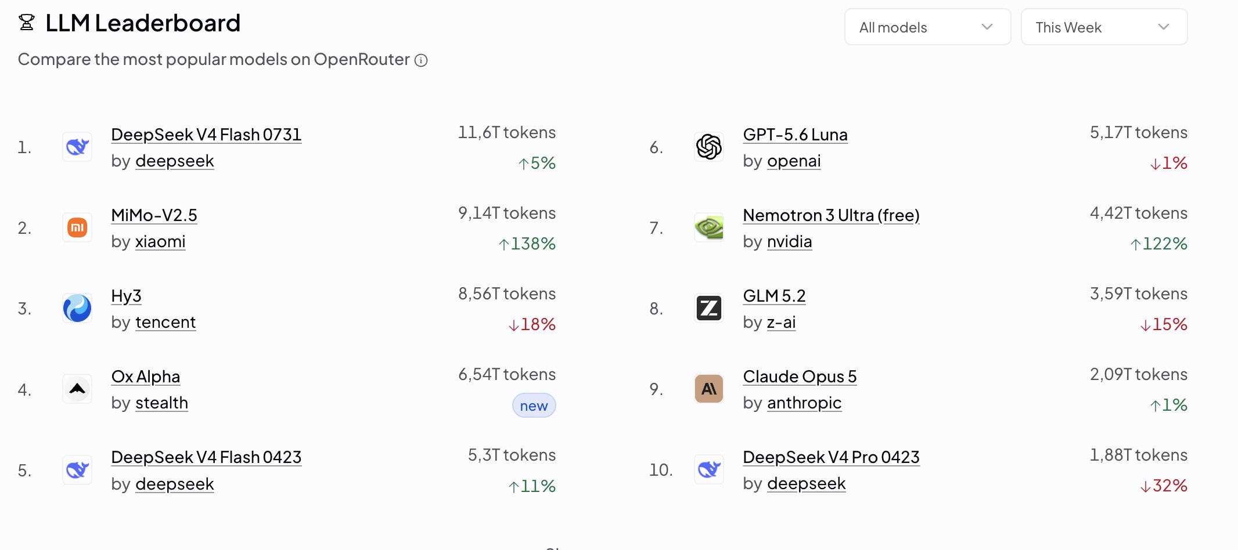Open the DeepSeek V4 Pro 0423 link
1238x550 pixels.
pos(831,457)
